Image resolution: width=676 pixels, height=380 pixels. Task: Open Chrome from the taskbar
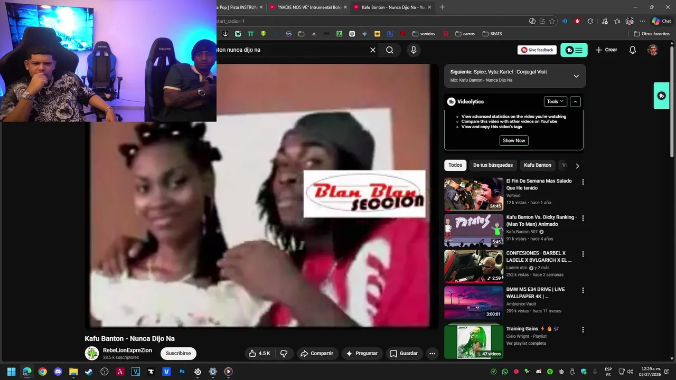42,372
